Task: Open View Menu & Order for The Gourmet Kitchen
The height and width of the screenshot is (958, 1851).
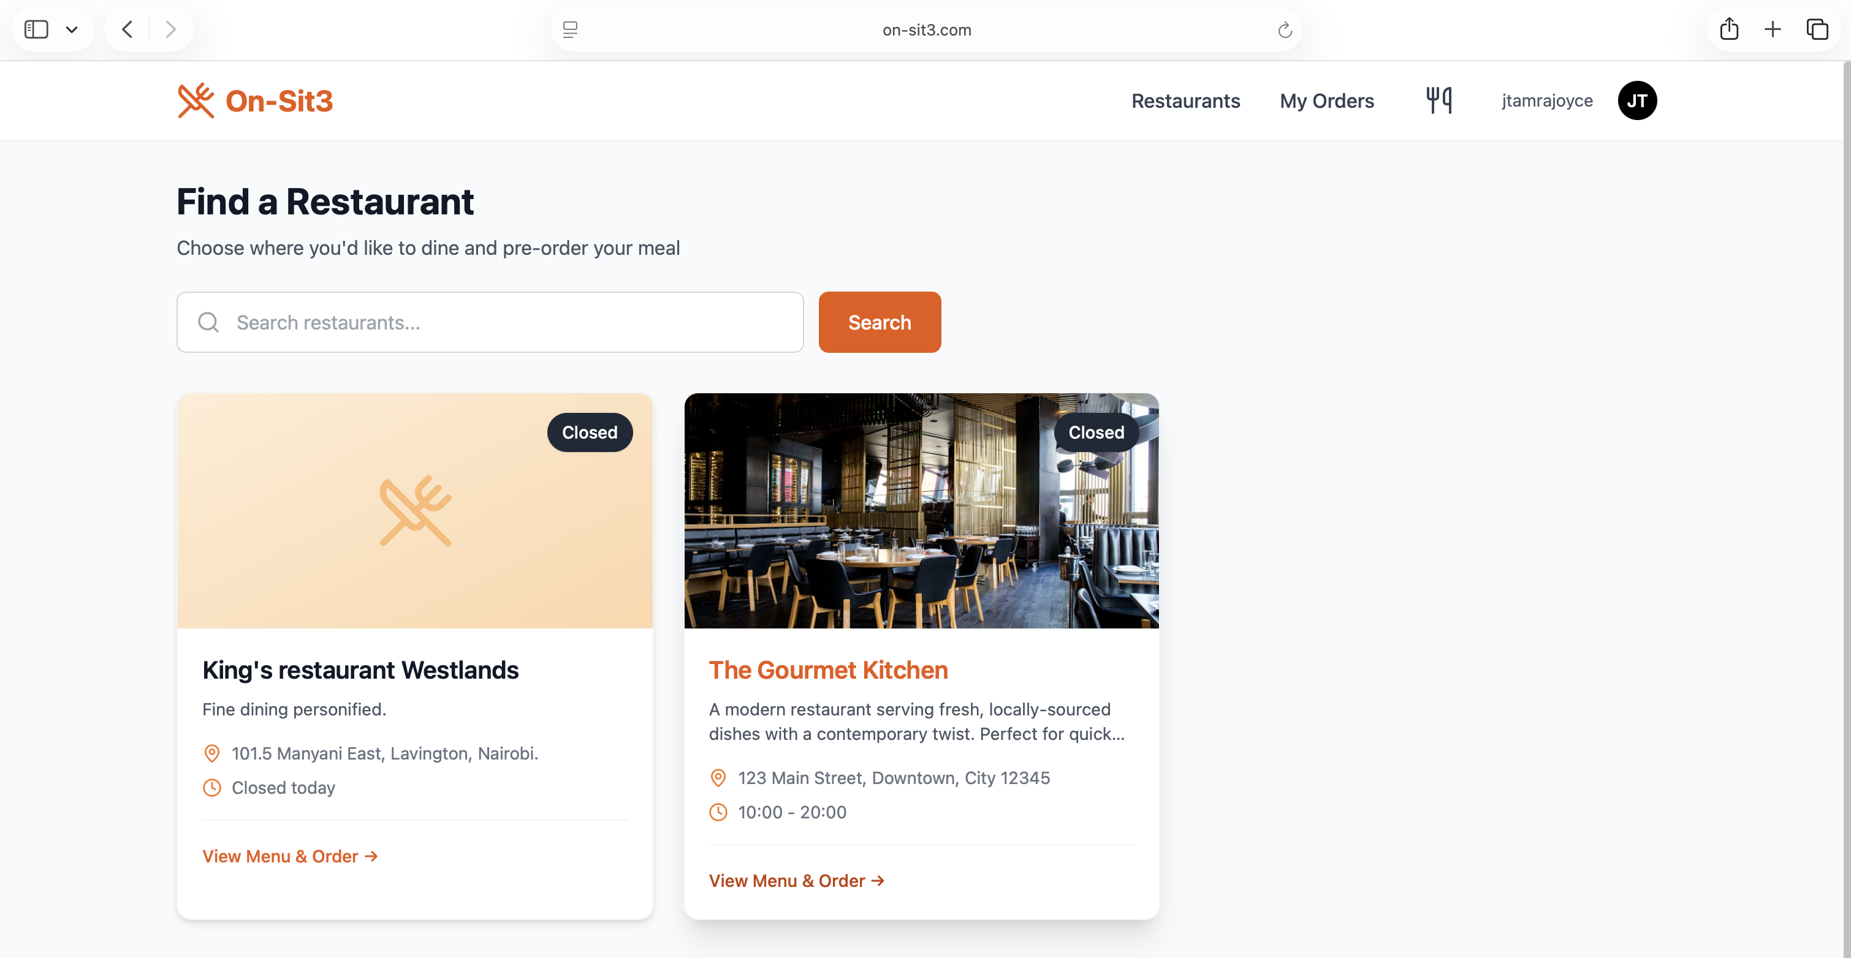Action: click(796, 880)
